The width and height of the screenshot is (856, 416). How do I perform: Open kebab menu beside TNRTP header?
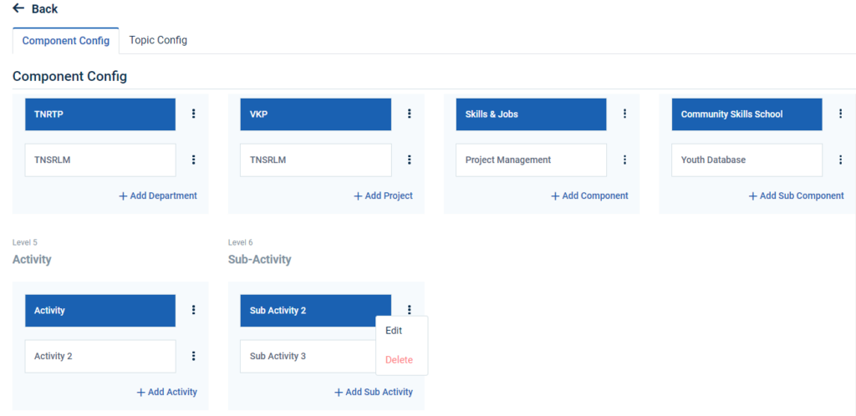coord(194,114)
